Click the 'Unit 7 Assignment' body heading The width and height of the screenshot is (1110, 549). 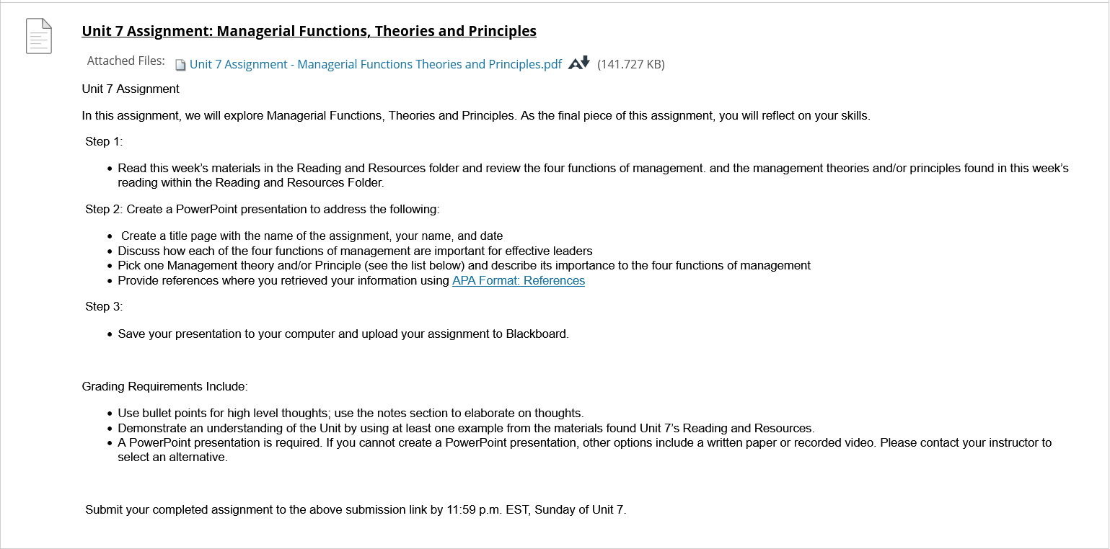130,89
